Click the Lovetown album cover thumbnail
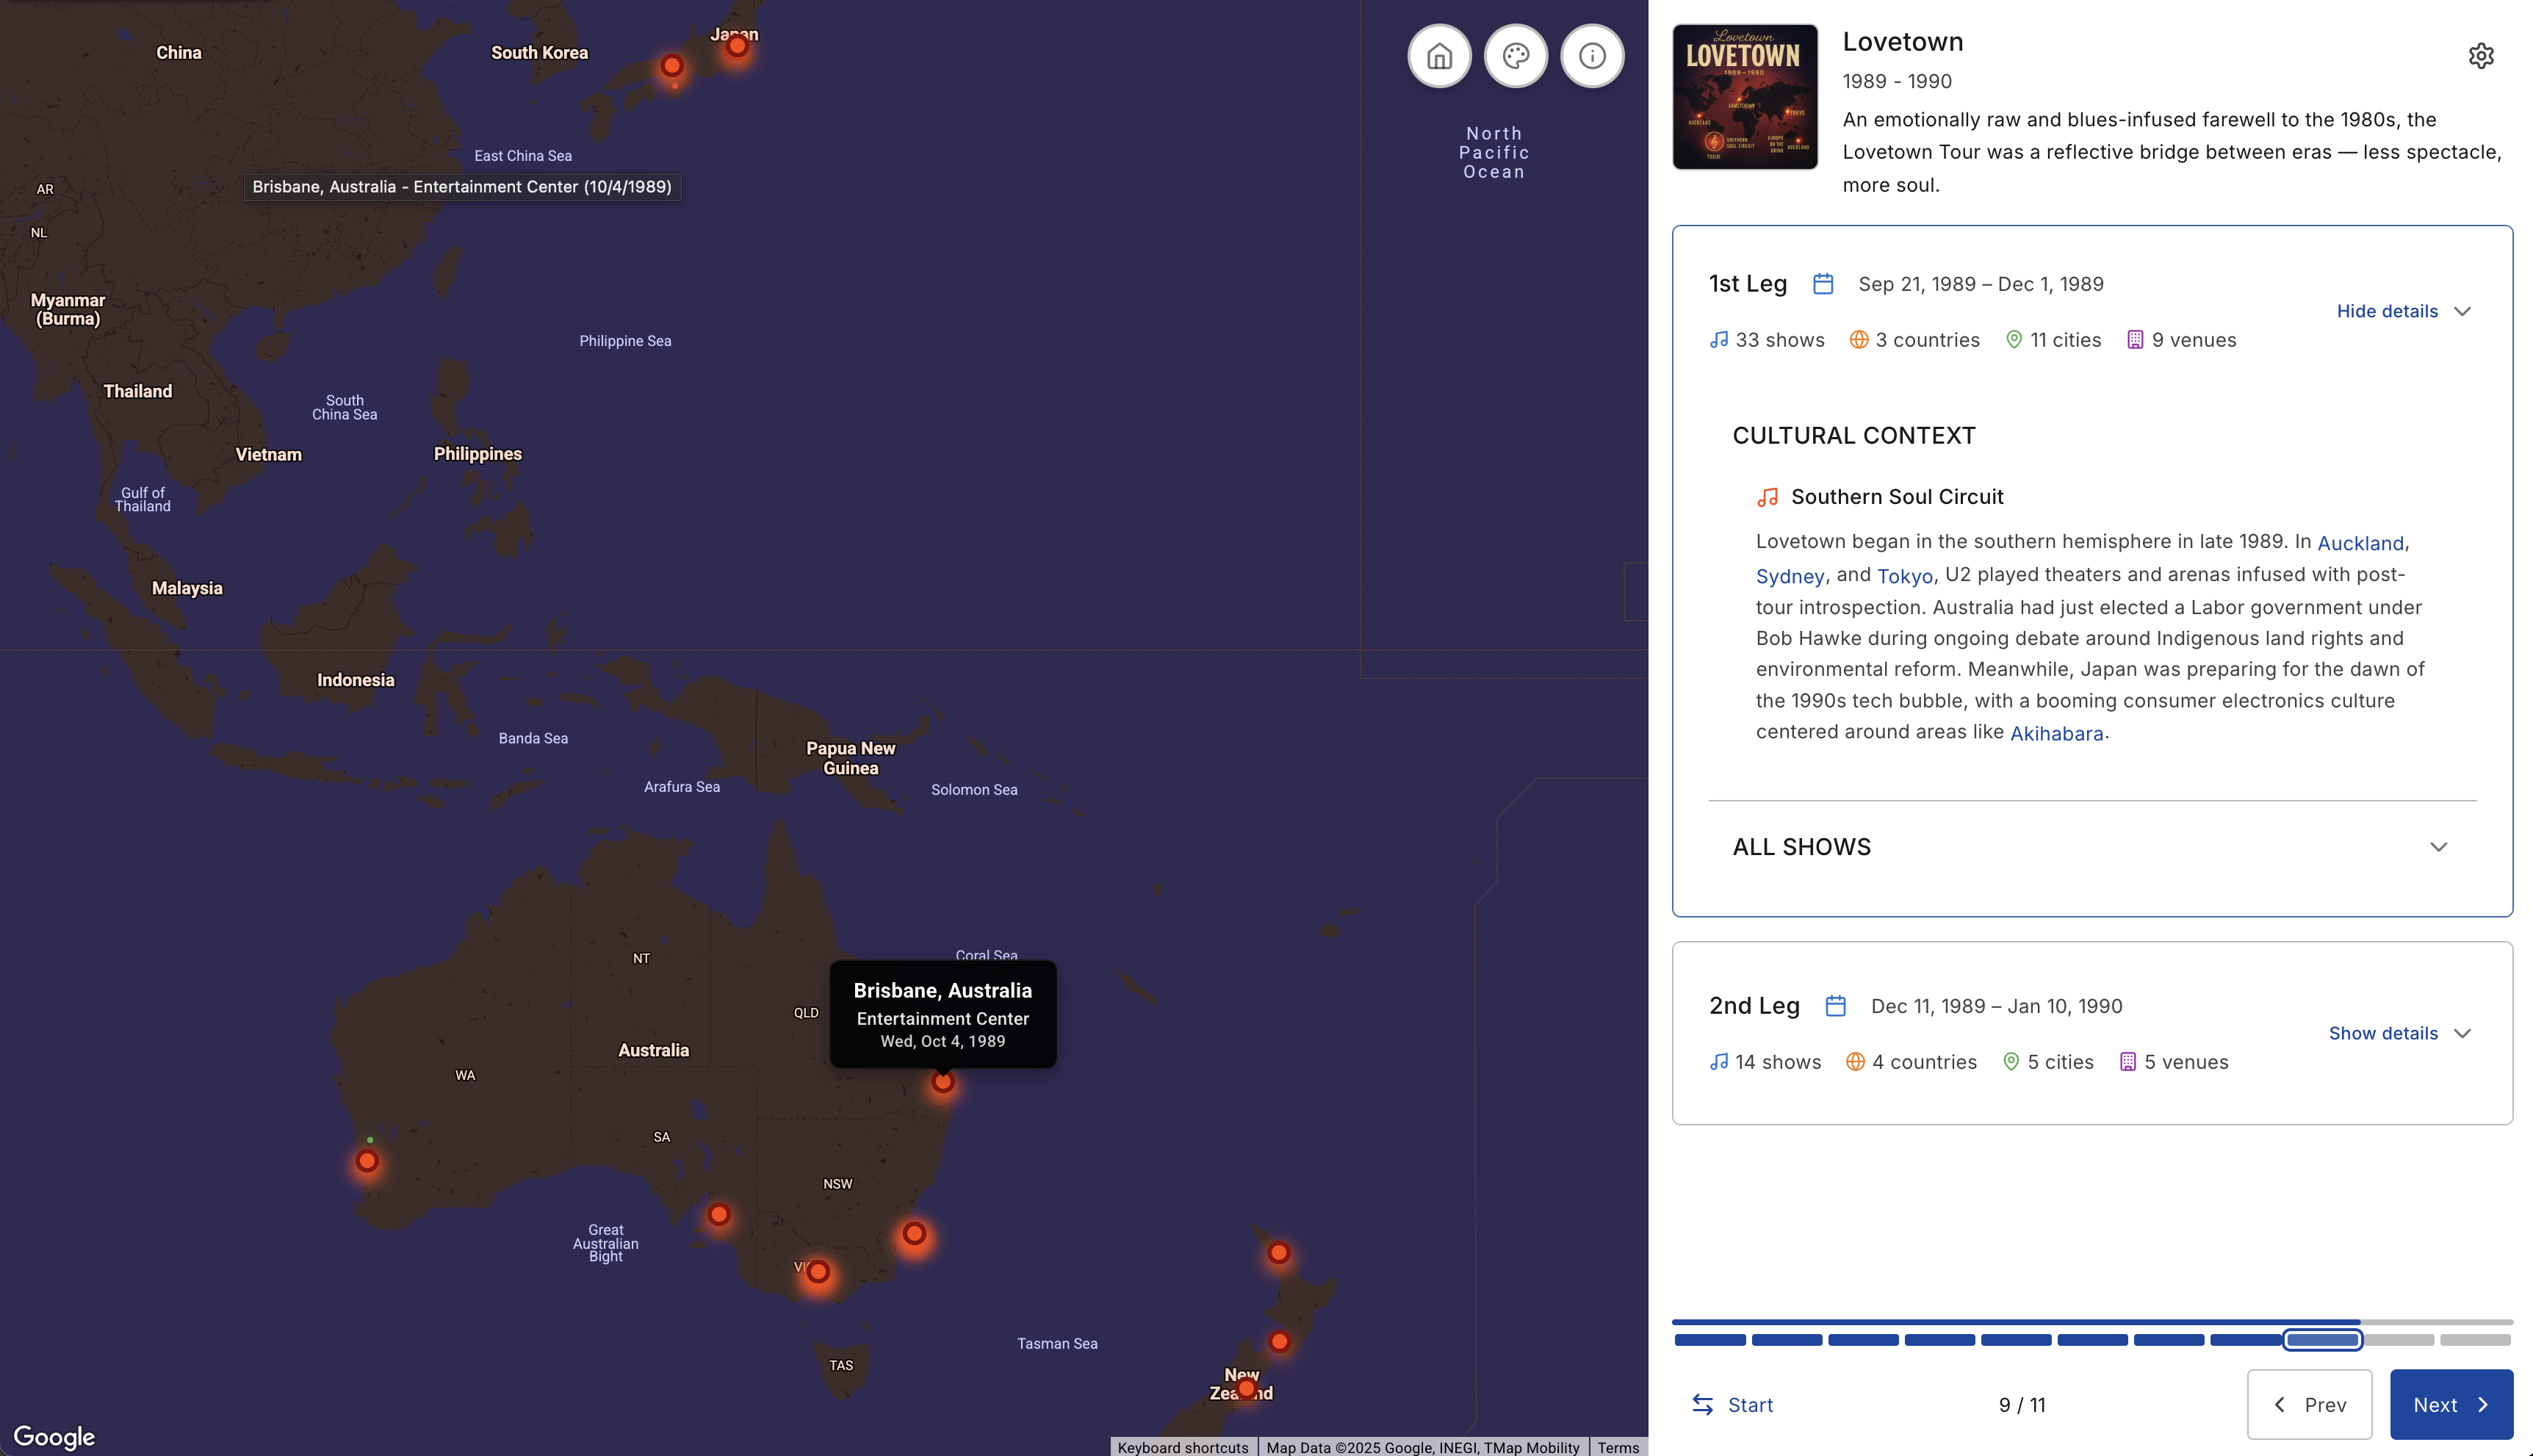 [x=1745, y=97]
